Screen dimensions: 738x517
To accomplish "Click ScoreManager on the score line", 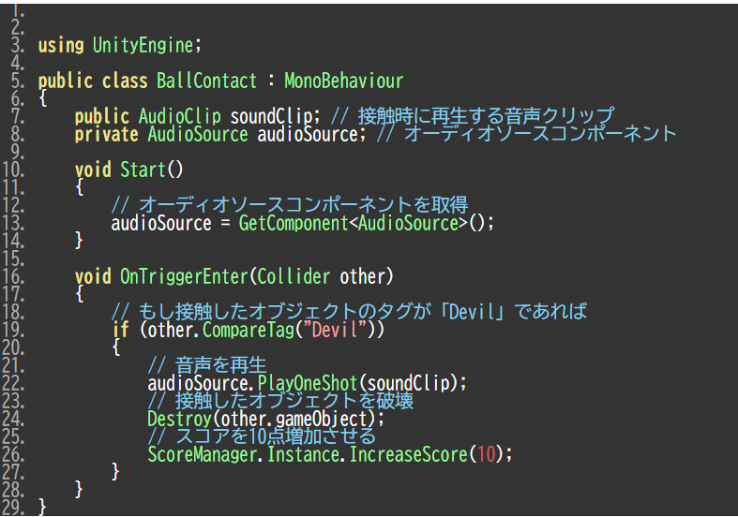I will (203, 453).
